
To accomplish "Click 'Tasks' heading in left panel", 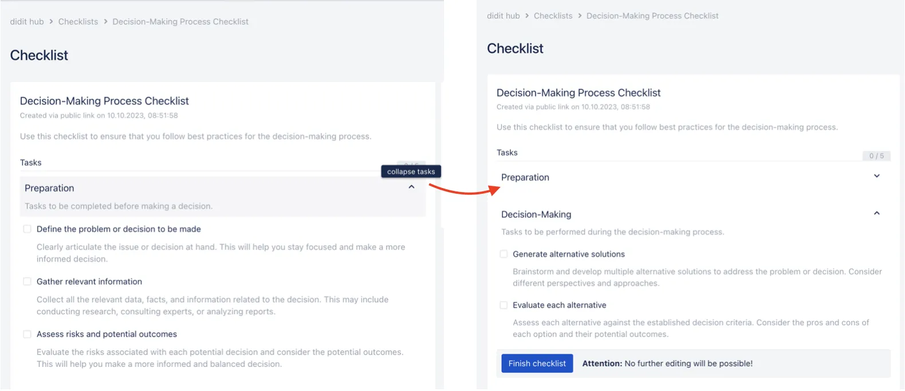I will coord(31,163).
